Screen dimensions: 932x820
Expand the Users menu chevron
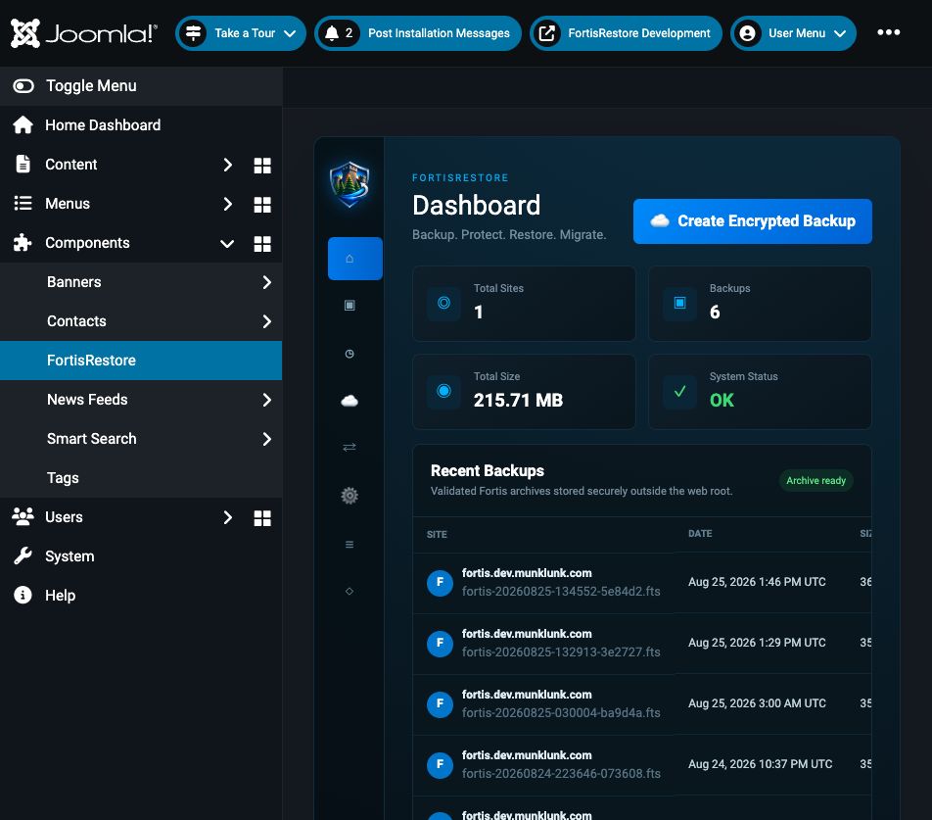tap(228, 518)
